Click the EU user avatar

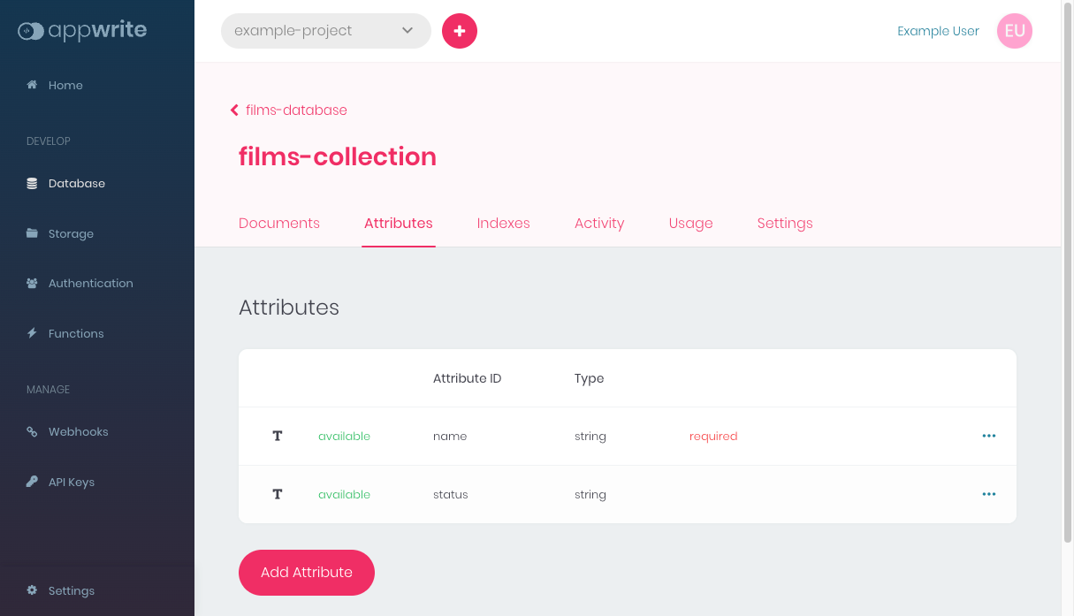[x=1014, y=31]
